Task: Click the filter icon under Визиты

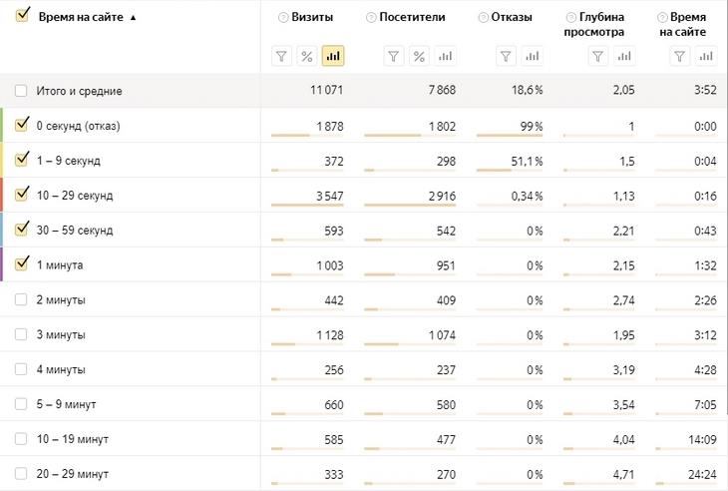Action: [x=281, y=56]
